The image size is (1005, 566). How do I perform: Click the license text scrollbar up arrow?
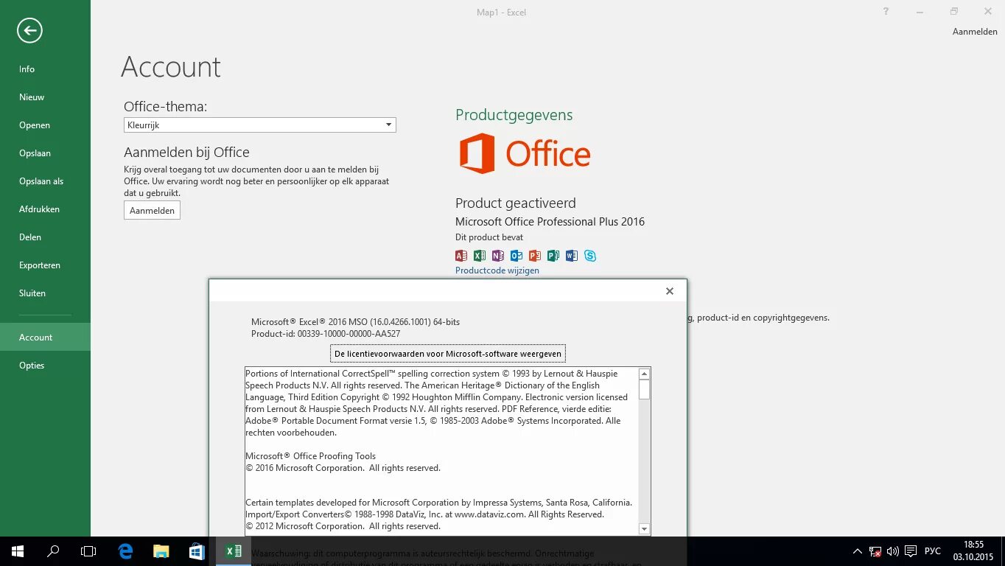(644, 374)
